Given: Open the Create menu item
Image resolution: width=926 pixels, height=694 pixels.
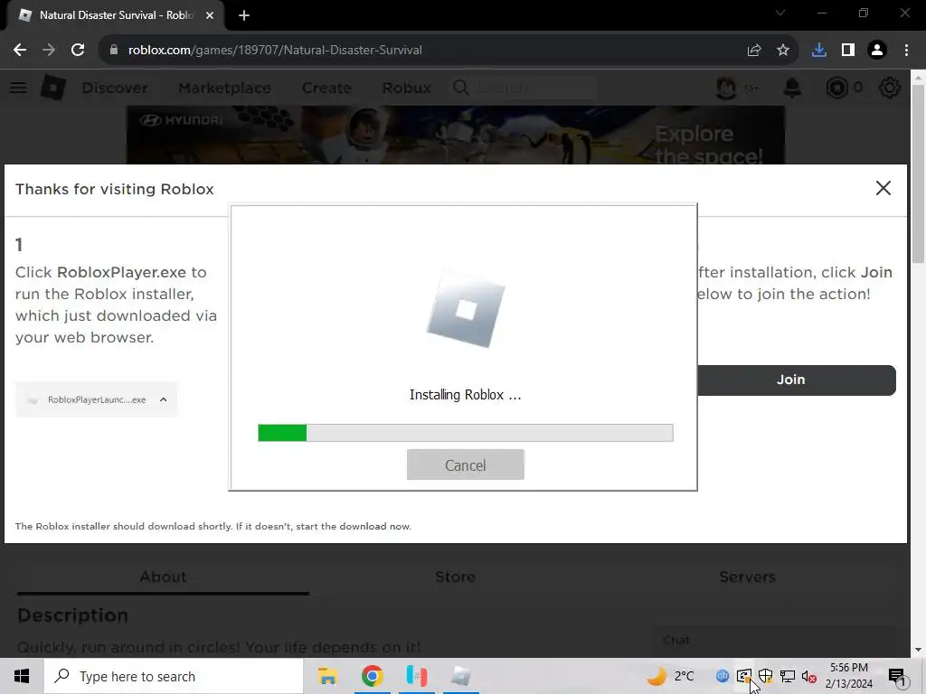Looking at the screenshot, I should (x=326, y=88).
